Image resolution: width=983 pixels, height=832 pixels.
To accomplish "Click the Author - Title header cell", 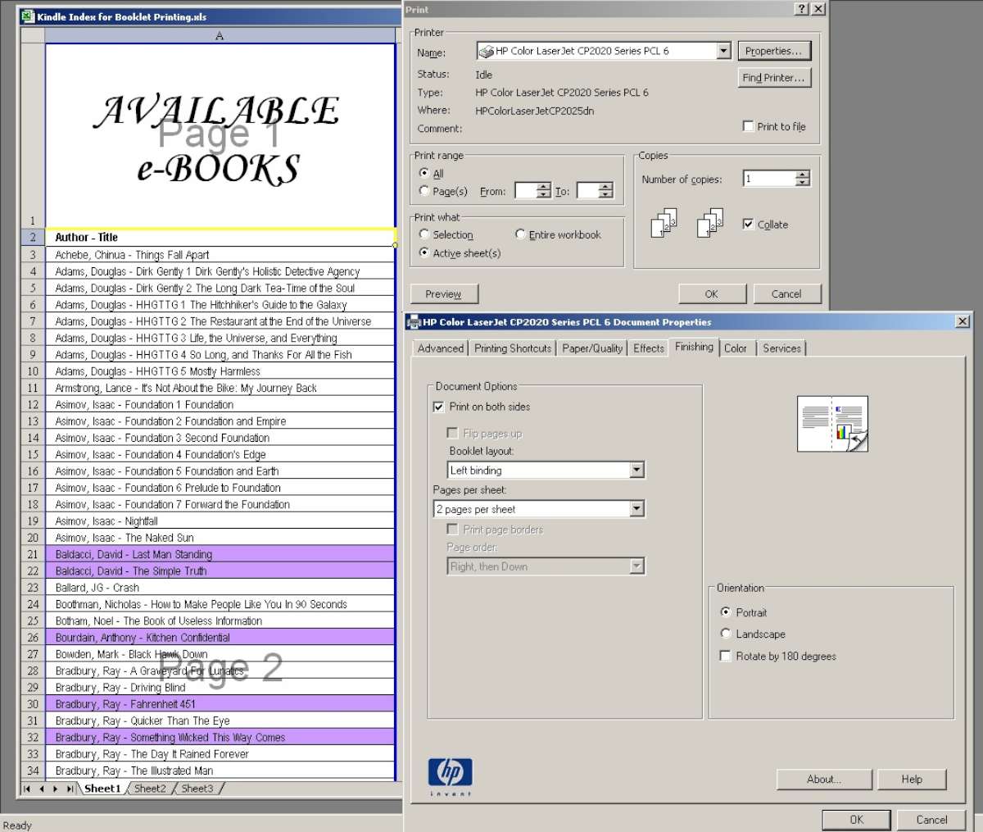I will 220,237.
